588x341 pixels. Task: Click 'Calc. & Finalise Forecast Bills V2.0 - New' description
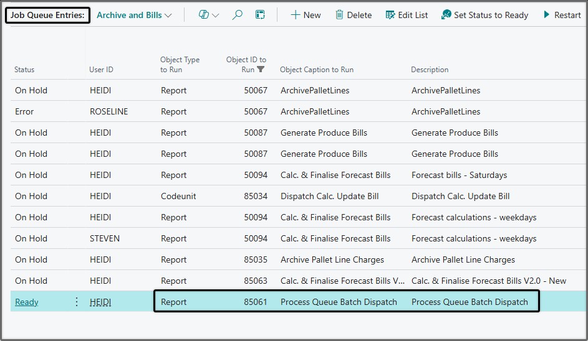pos(489,281)
